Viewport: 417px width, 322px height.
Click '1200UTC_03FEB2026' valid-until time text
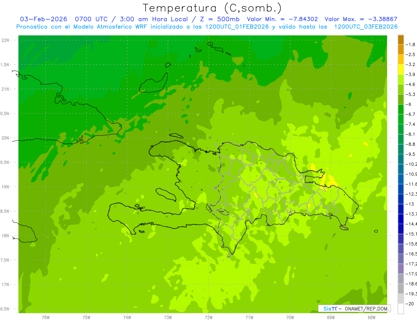pos(366,27)
